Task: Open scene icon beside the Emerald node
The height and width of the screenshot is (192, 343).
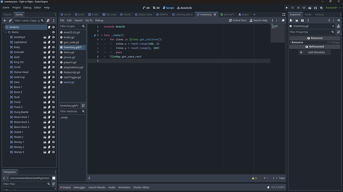Action: pyautogui.click(x=45, y=52)
